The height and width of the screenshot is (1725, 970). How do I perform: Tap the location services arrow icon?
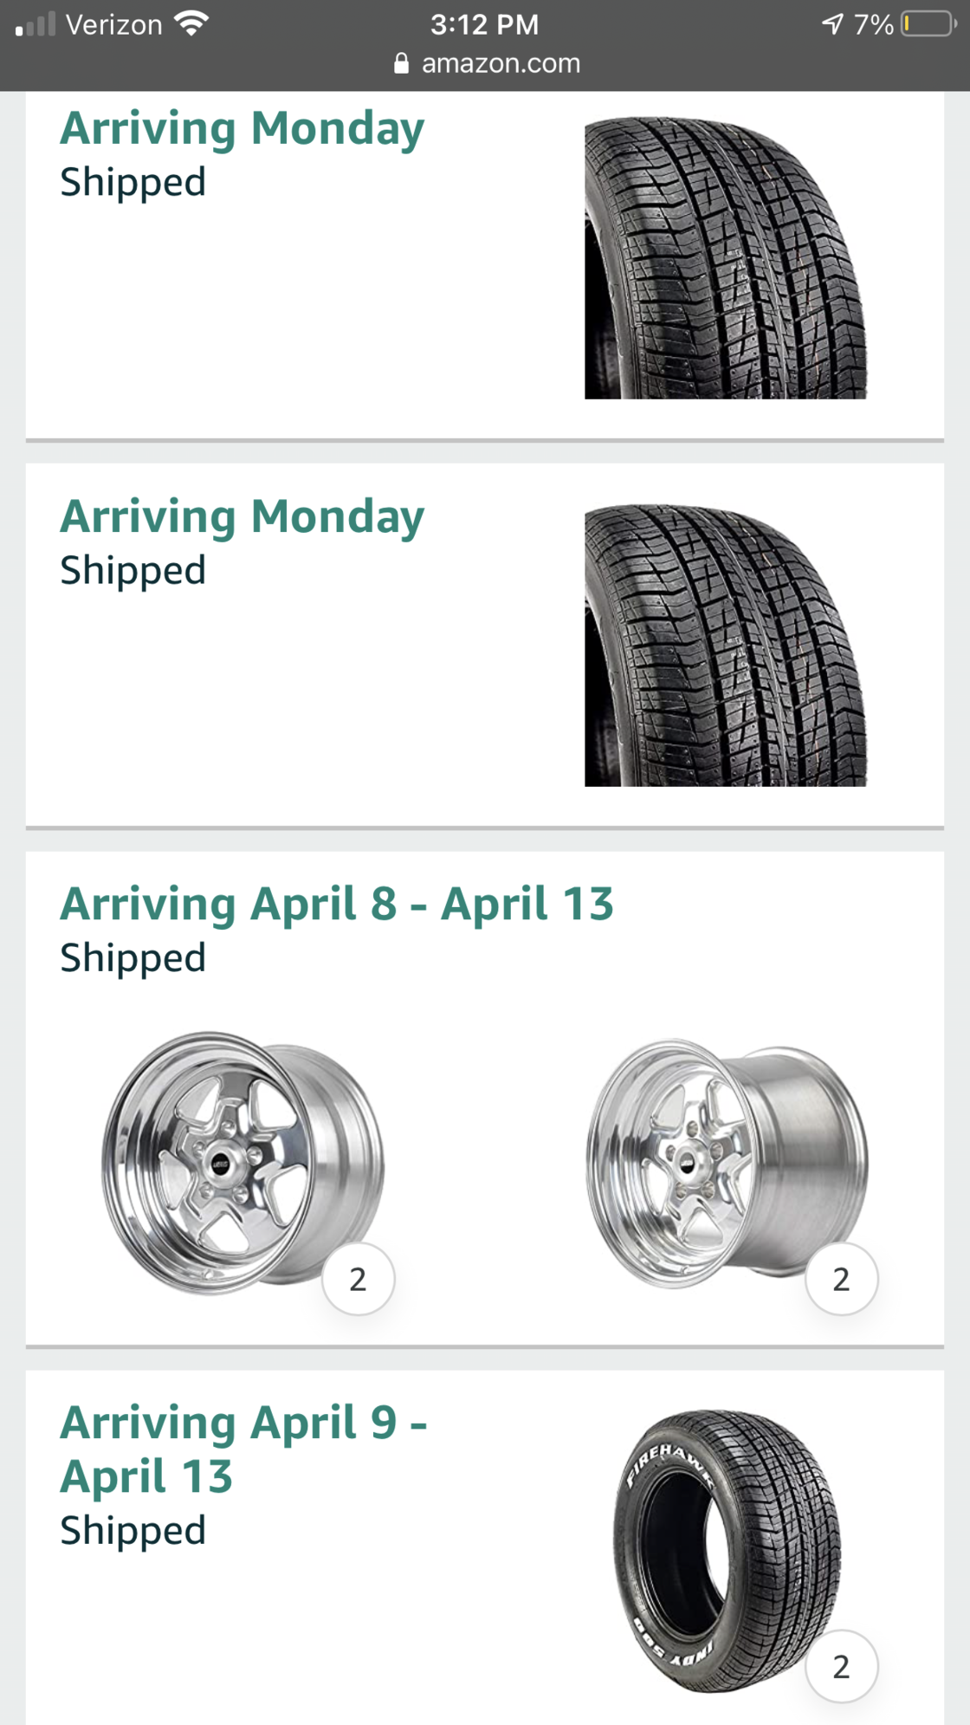tap(832, 23)
